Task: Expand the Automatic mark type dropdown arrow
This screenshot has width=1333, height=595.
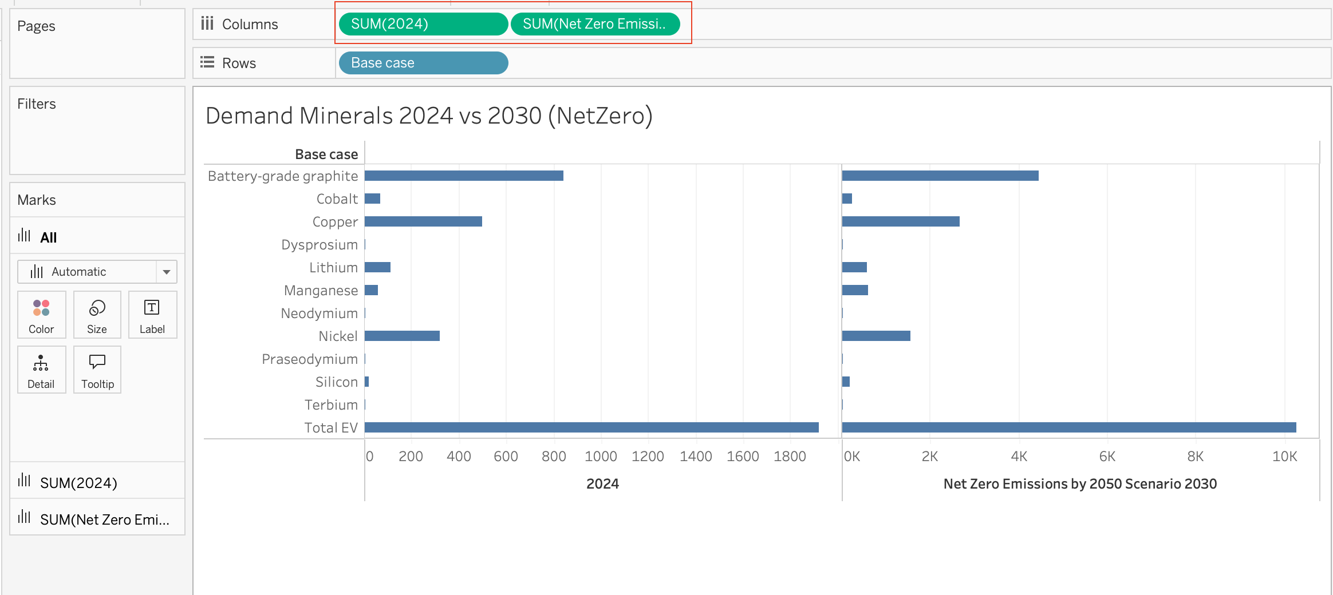Action: pyautogui.click(x=167, y=272)
